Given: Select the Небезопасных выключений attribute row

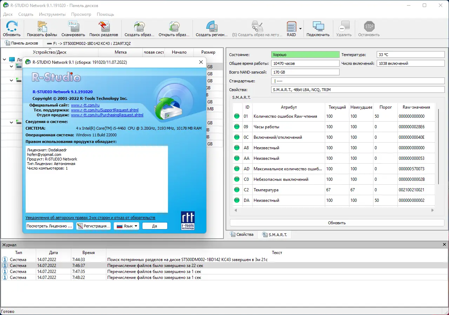Looking at the screenshot, I should (x=334, y=179).
